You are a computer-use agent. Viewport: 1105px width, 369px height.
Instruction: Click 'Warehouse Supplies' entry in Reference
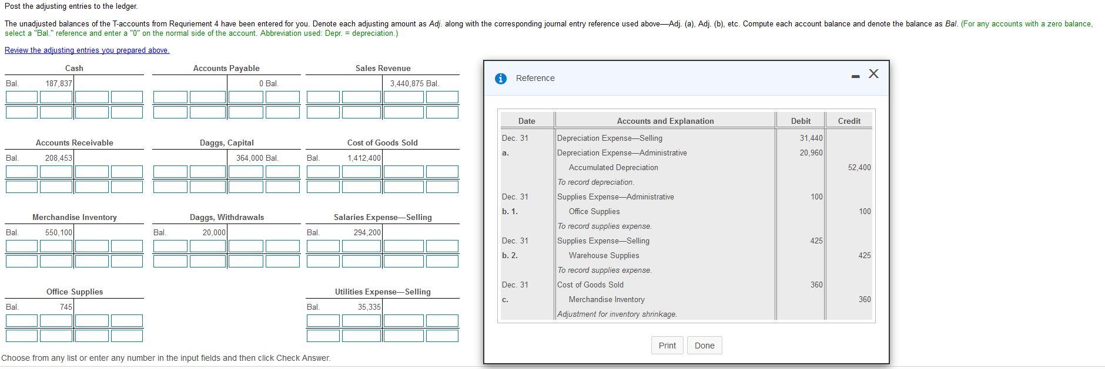pyautogui.click(x=604, y=255)
